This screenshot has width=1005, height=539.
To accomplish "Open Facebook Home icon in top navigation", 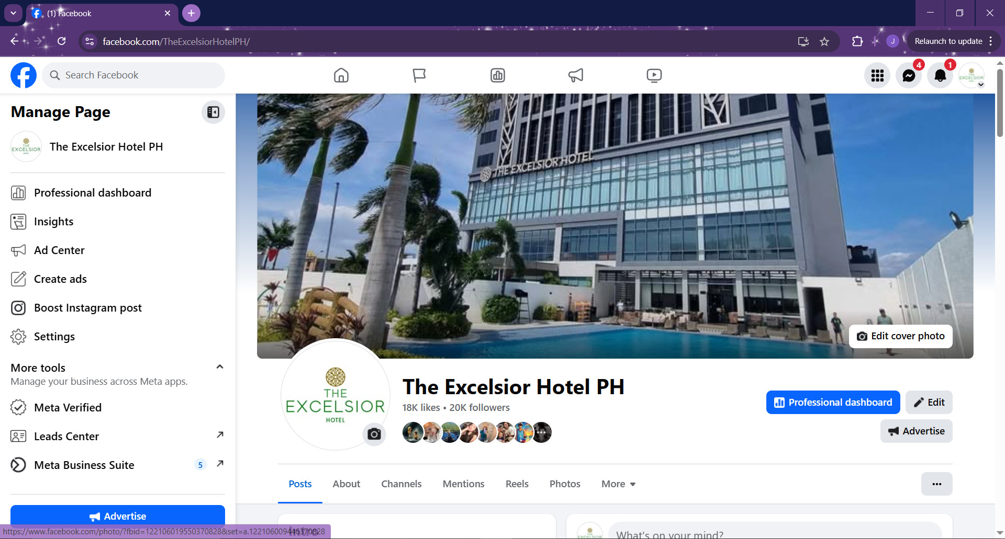I will (341, 75).
